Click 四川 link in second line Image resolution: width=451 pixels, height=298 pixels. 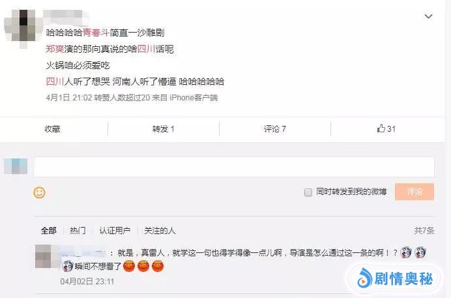(x=146, y=49)
